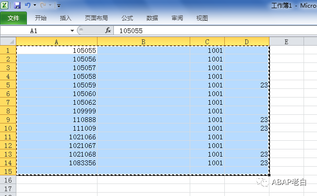The height and width of the screenshot is (196, 317).
Task: Select cell containing 109999
Action: [x=57, y=110]
